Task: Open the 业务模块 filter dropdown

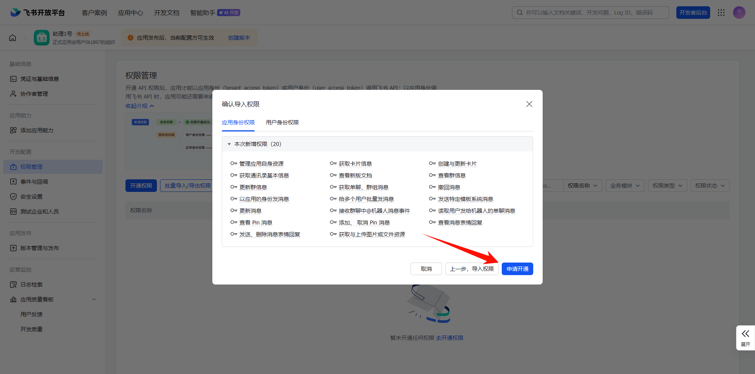Action: (625, 186)
